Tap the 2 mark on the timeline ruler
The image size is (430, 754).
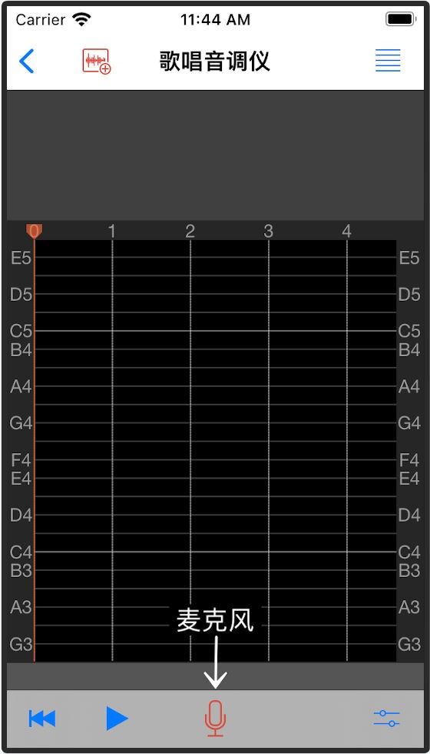190,232
